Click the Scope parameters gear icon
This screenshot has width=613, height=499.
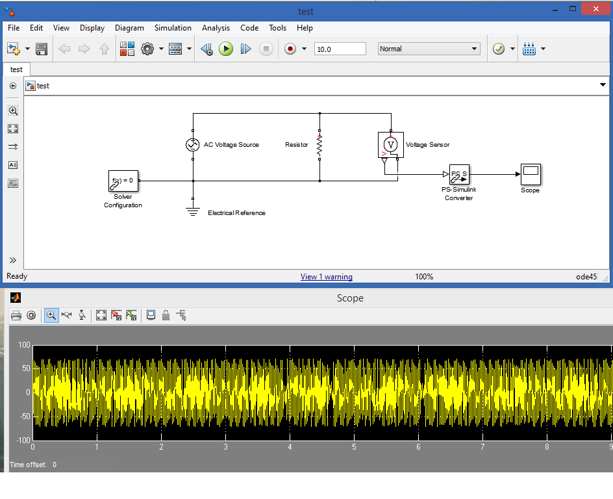[x=31, y=315]
